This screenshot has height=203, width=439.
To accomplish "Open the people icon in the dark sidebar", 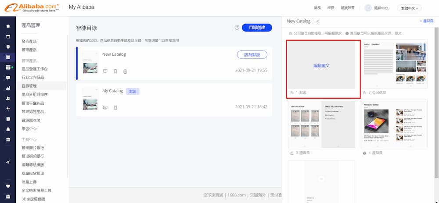I will 8,98.
